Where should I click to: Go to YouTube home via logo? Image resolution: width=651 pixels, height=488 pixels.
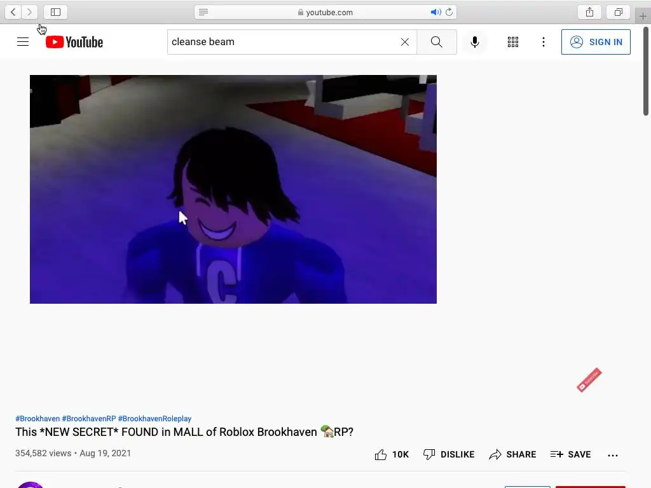(x=74, y=42)
